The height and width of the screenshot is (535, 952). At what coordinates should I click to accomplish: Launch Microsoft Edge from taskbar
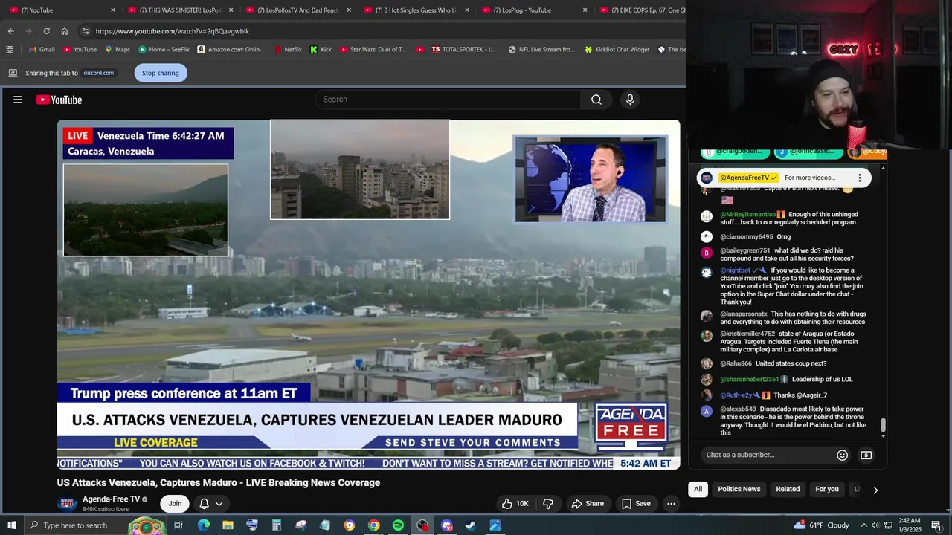[x=203, y=525]
